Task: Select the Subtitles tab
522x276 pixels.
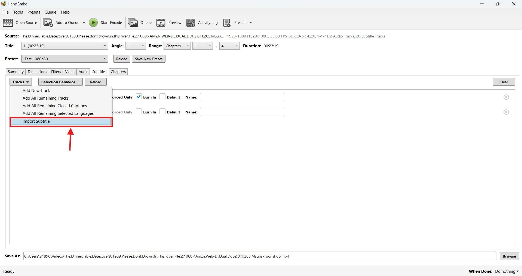Action: 99,72
